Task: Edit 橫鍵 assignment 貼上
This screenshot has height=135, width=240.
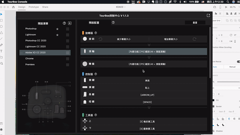Action: tap(147, 88)
